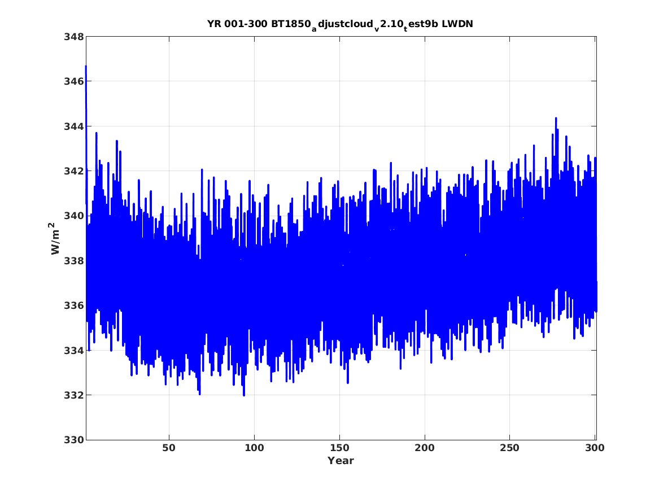659x494 pixels.
Task: Click the plot title 'YR 001-300 BT1850 adjustcloud v2.10 test9b LWDN'
Action: coord(340,25)
